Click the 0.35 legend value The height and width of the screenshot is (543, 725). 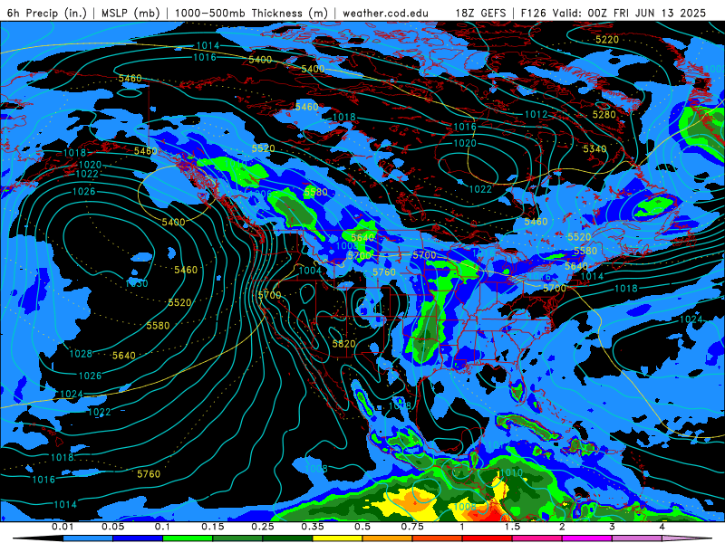313,527
